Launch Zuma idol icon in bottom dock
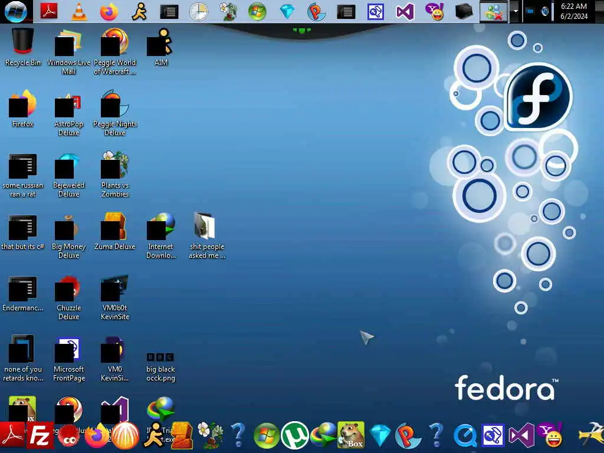Screen dimensions: 604x453 [182, 436]
